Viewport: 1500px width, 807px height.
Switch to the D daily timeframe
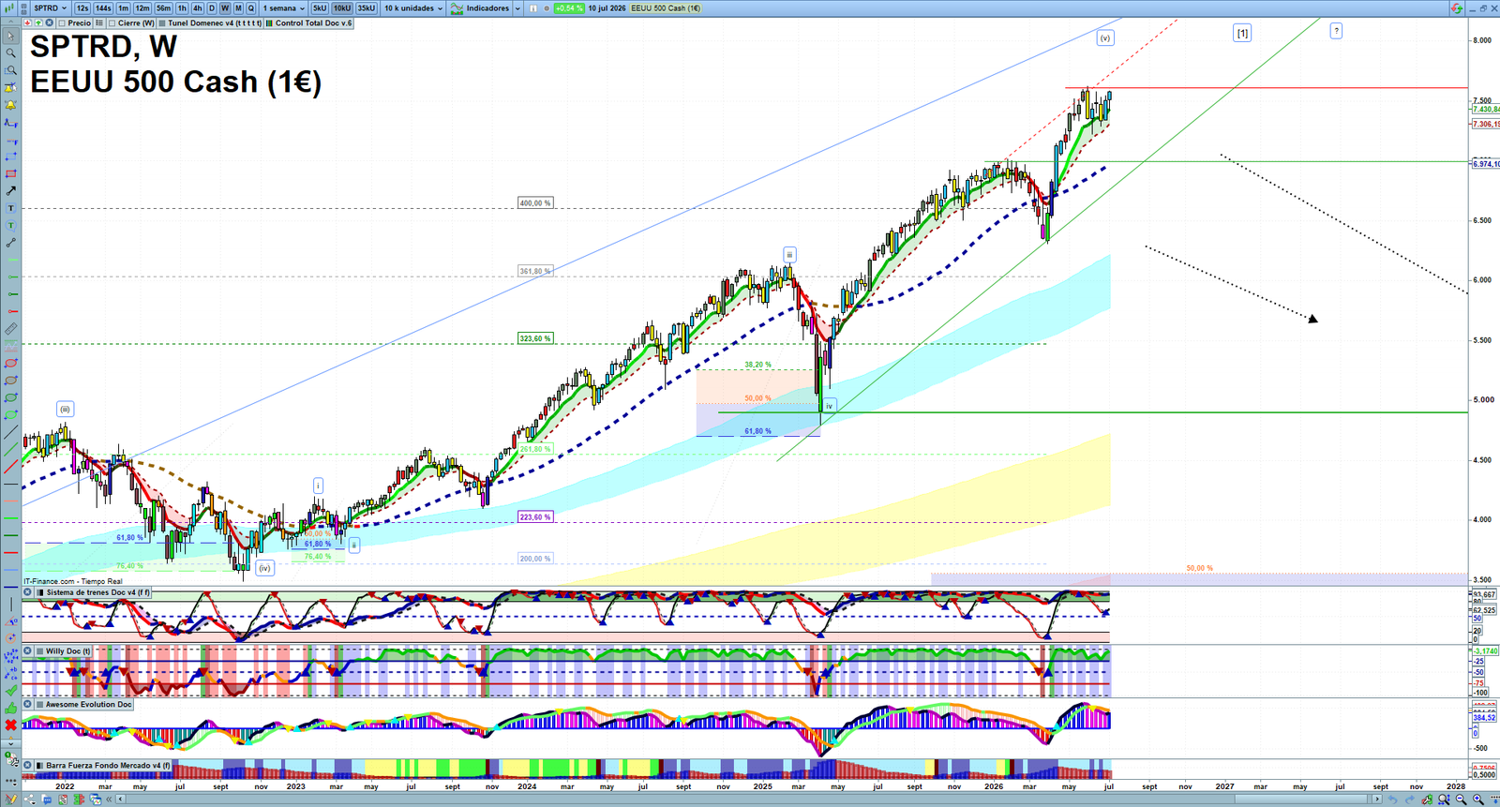click(212, 8)
